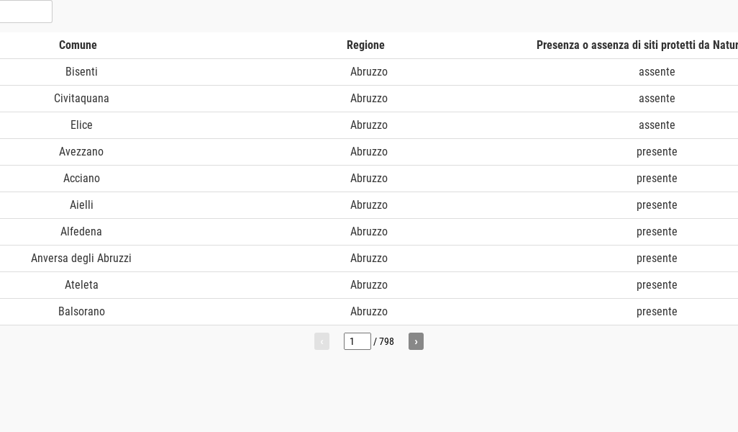This screenshot has height=432, width=738.
Task: Click the previous page arrow
Action: (x=322, y=341)
